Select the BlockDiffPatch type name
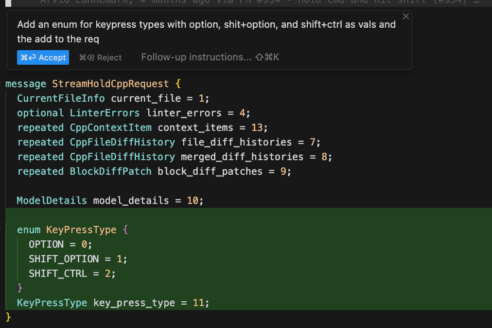This screenshot has width=492, height=328. click(x=110, y=171)
